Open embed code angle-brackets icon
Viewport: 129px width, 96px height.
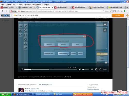(x=105, y=30)
